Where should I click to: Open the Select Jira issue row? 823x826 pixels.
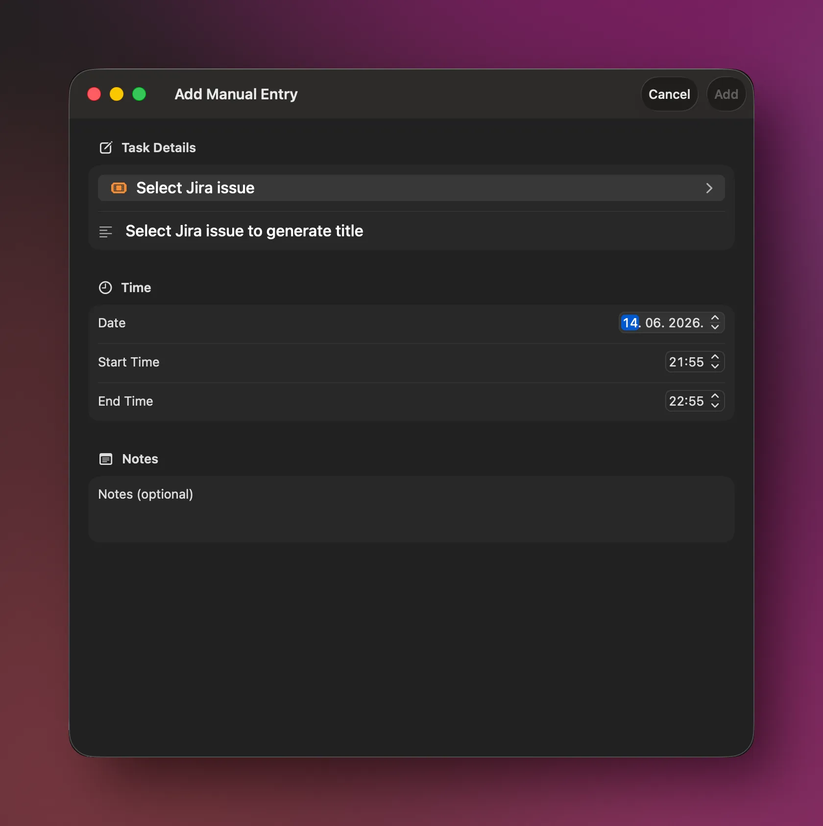coord(411,188)
